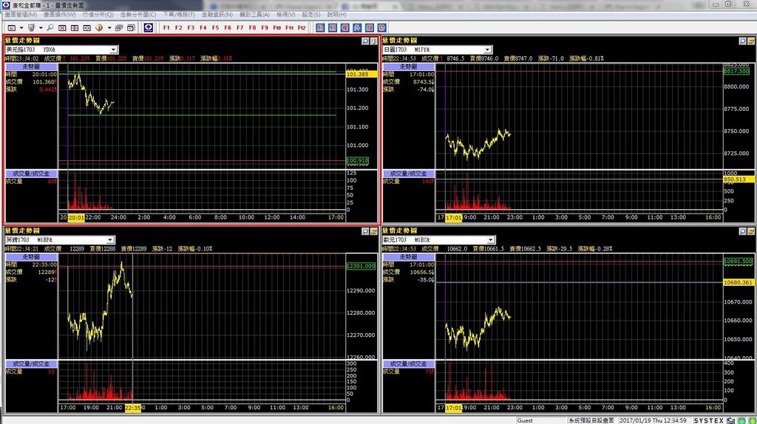Click the blue 期 futures icon
Viewport: 757px width, 424px height.
tap(333, 28)
